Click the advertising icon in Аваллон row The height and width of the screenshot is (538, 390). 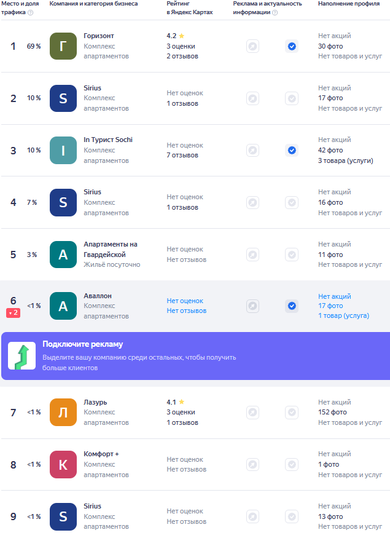252,306
